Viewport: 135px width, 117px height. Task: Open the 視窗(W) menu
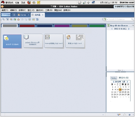pos(58,10)
